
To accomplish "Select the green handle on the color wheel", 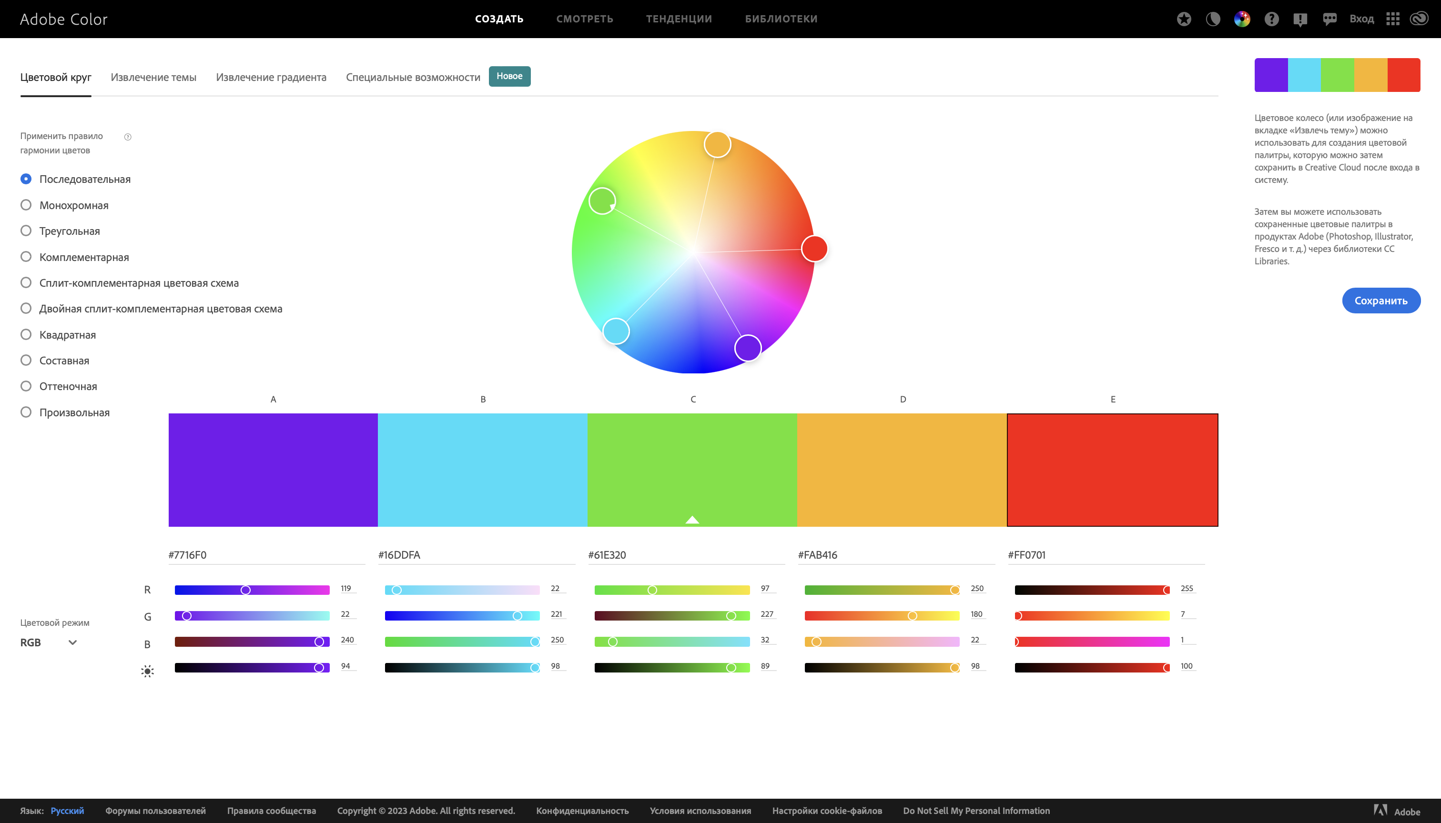I will [x=602, y=201].
